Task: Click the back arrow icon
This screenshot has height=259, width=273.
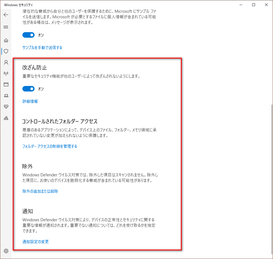Action: pos(6,15)
